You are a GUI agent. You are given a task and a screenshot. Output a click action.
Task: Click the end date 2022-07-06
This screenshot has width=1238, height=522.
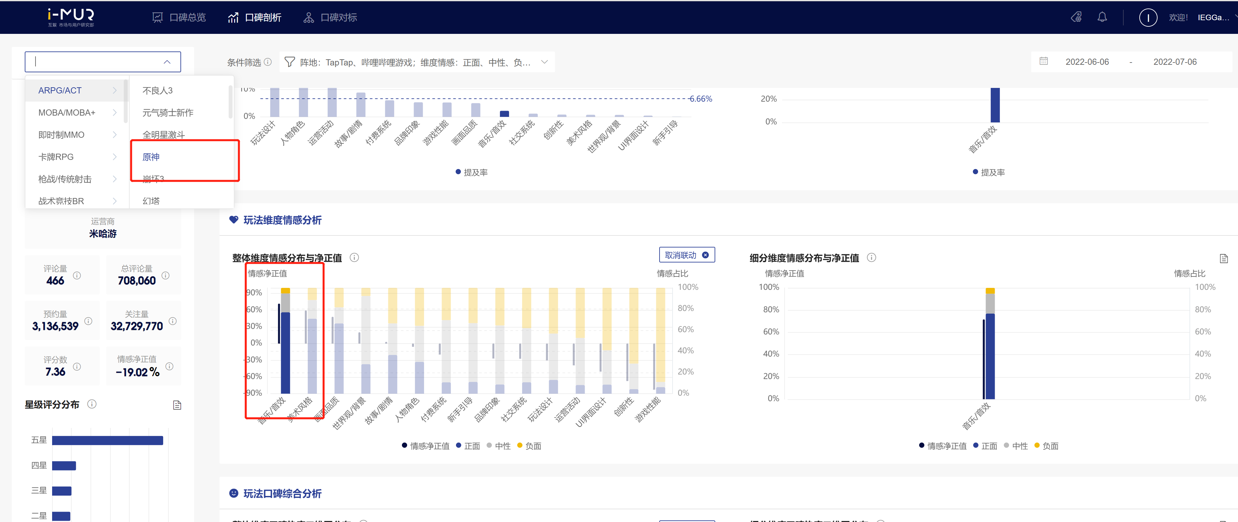[x=1174, y=62]
